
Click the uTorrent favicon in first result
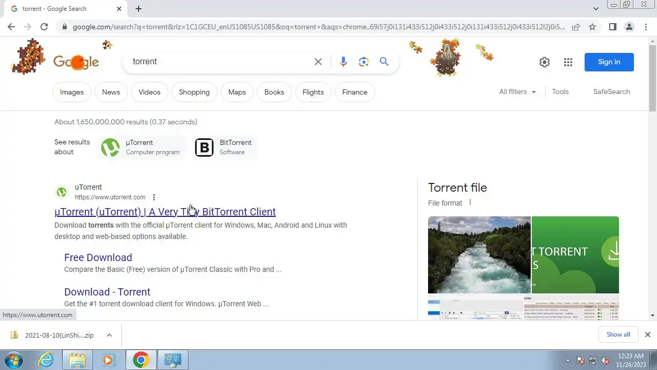(x=62, y=192)
